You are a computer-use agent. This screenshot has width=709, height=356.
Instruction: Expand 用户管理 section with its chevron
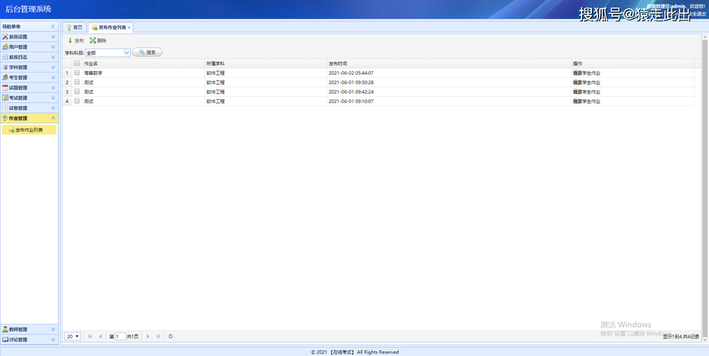coord(53,47)
